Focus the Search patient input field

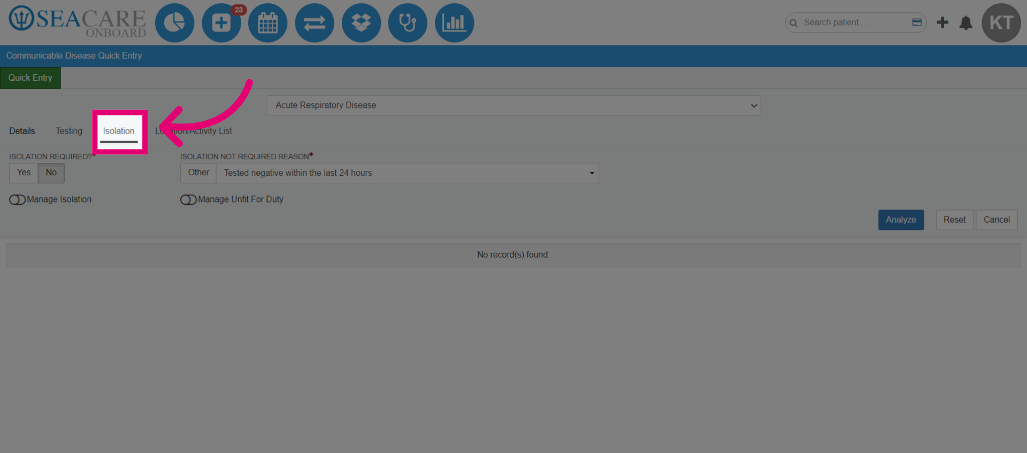point(855,22)
